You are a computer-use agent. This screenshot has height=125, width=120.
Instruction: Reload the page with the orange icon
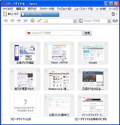tap(33, 21)
